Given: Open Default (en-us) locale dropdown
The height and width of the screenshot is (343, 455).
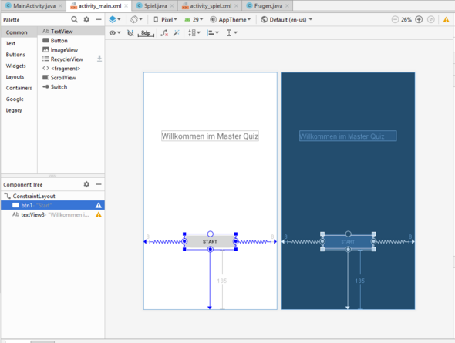Looking at the screenshot, I should 287,19.
